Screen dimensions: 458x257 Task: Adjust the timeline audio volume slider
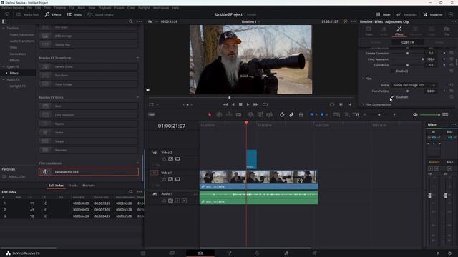pyautogui.click(x=430, y=115)
